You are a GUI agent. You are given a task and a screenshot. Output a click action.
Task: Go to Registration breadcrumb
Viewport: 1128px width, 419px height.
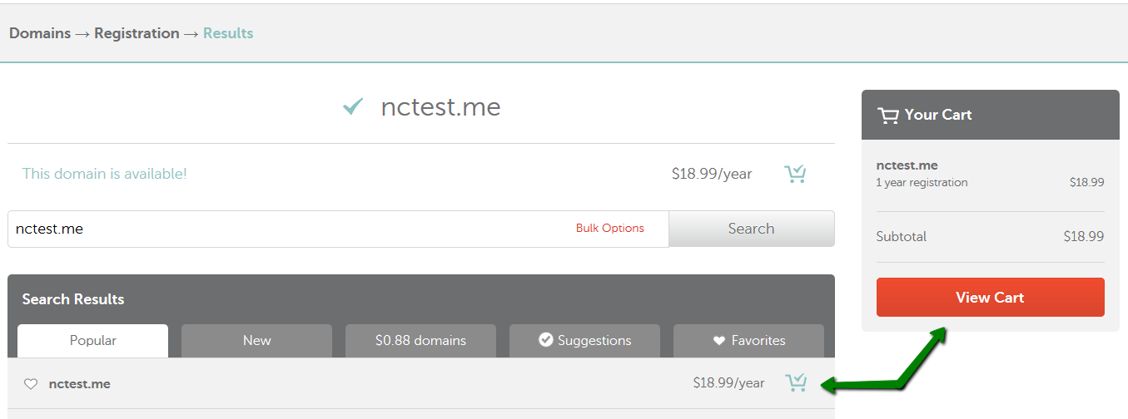pos(137,33)
